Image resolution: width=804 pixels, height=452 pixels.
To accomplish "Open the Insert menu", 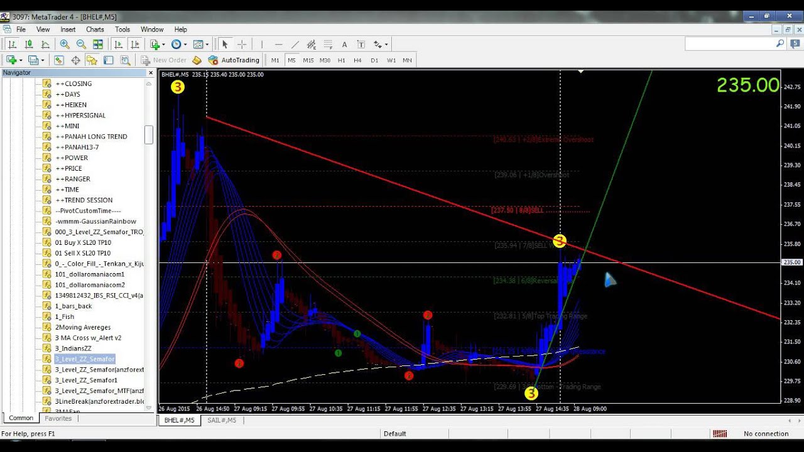I will pyautogui.click(x=68, y=30).
